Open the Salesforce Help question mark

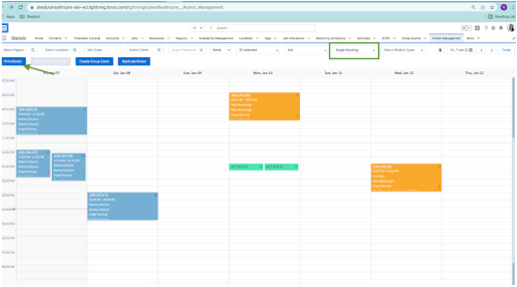click(486, 28)
